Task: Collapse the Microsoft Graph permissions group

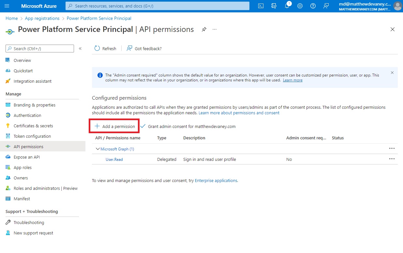Action: tap(97, 149)
